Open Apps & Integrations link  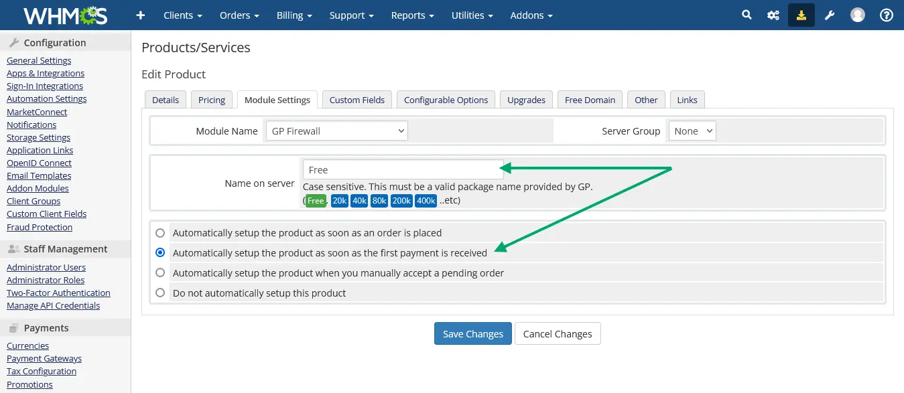pyautogui.click(x=46, y=73)
